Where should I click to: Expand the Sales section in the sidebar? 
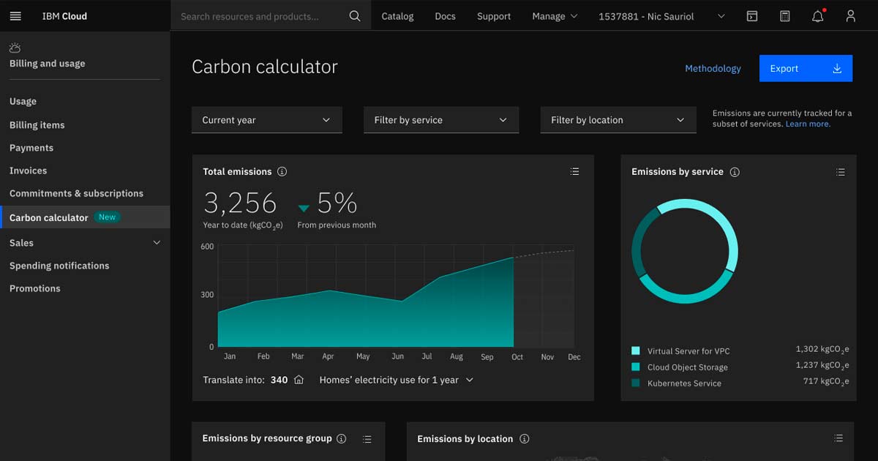[x=85, y=243]
